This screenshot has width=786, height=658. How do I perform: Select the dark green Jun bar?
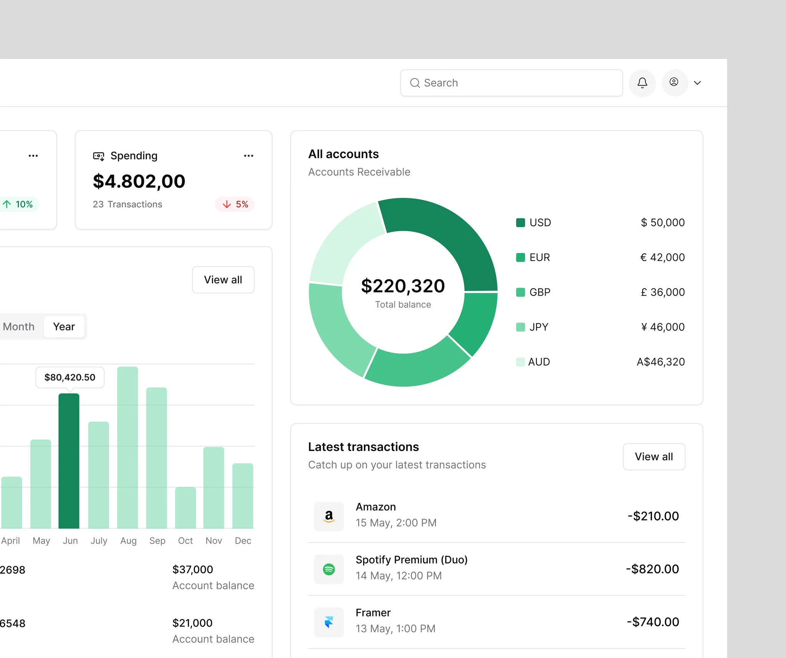[69, 461]
